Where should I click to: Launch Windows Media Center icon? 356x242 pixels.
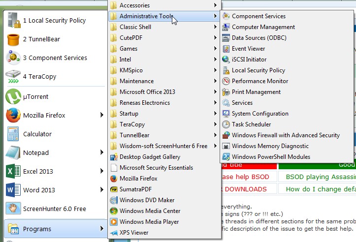[x=114, y=211]
